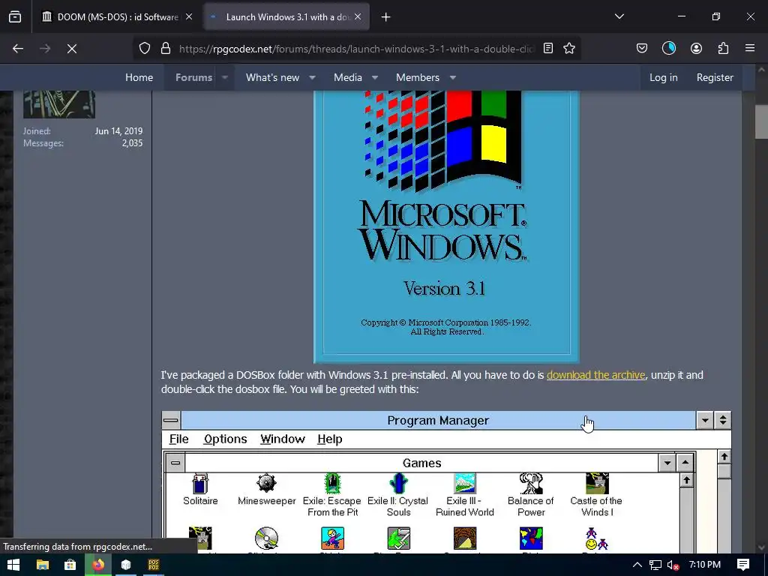768x576 pixels.
Task: Click Program Manager scroll up arrow
Action: point(724,457)
